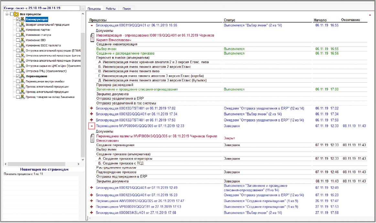Check the Изменение партии checkbox
The height and width of the screenshot is (223, 376).
coord(18,30)
